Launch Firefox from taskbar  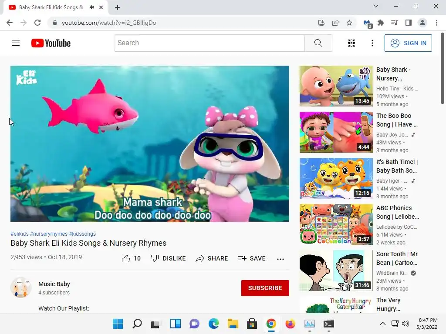(290, 324)
